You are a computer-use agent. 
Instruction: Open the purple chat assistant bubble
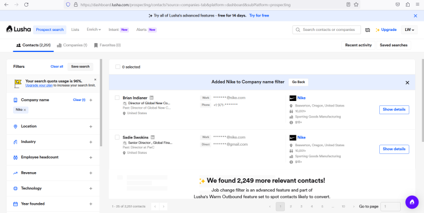click(x=412, y=202)
